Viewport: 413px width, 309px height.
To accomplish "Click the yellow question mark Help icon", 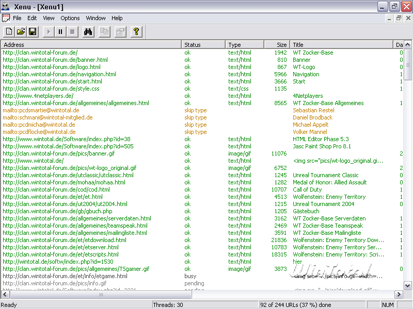I will click(136, 32).
